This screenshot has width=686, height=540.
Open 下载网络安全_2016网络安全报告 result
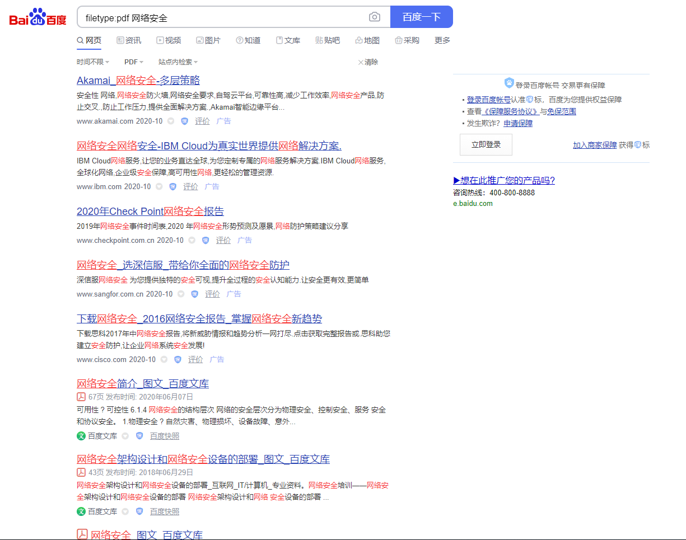(199, 318)
